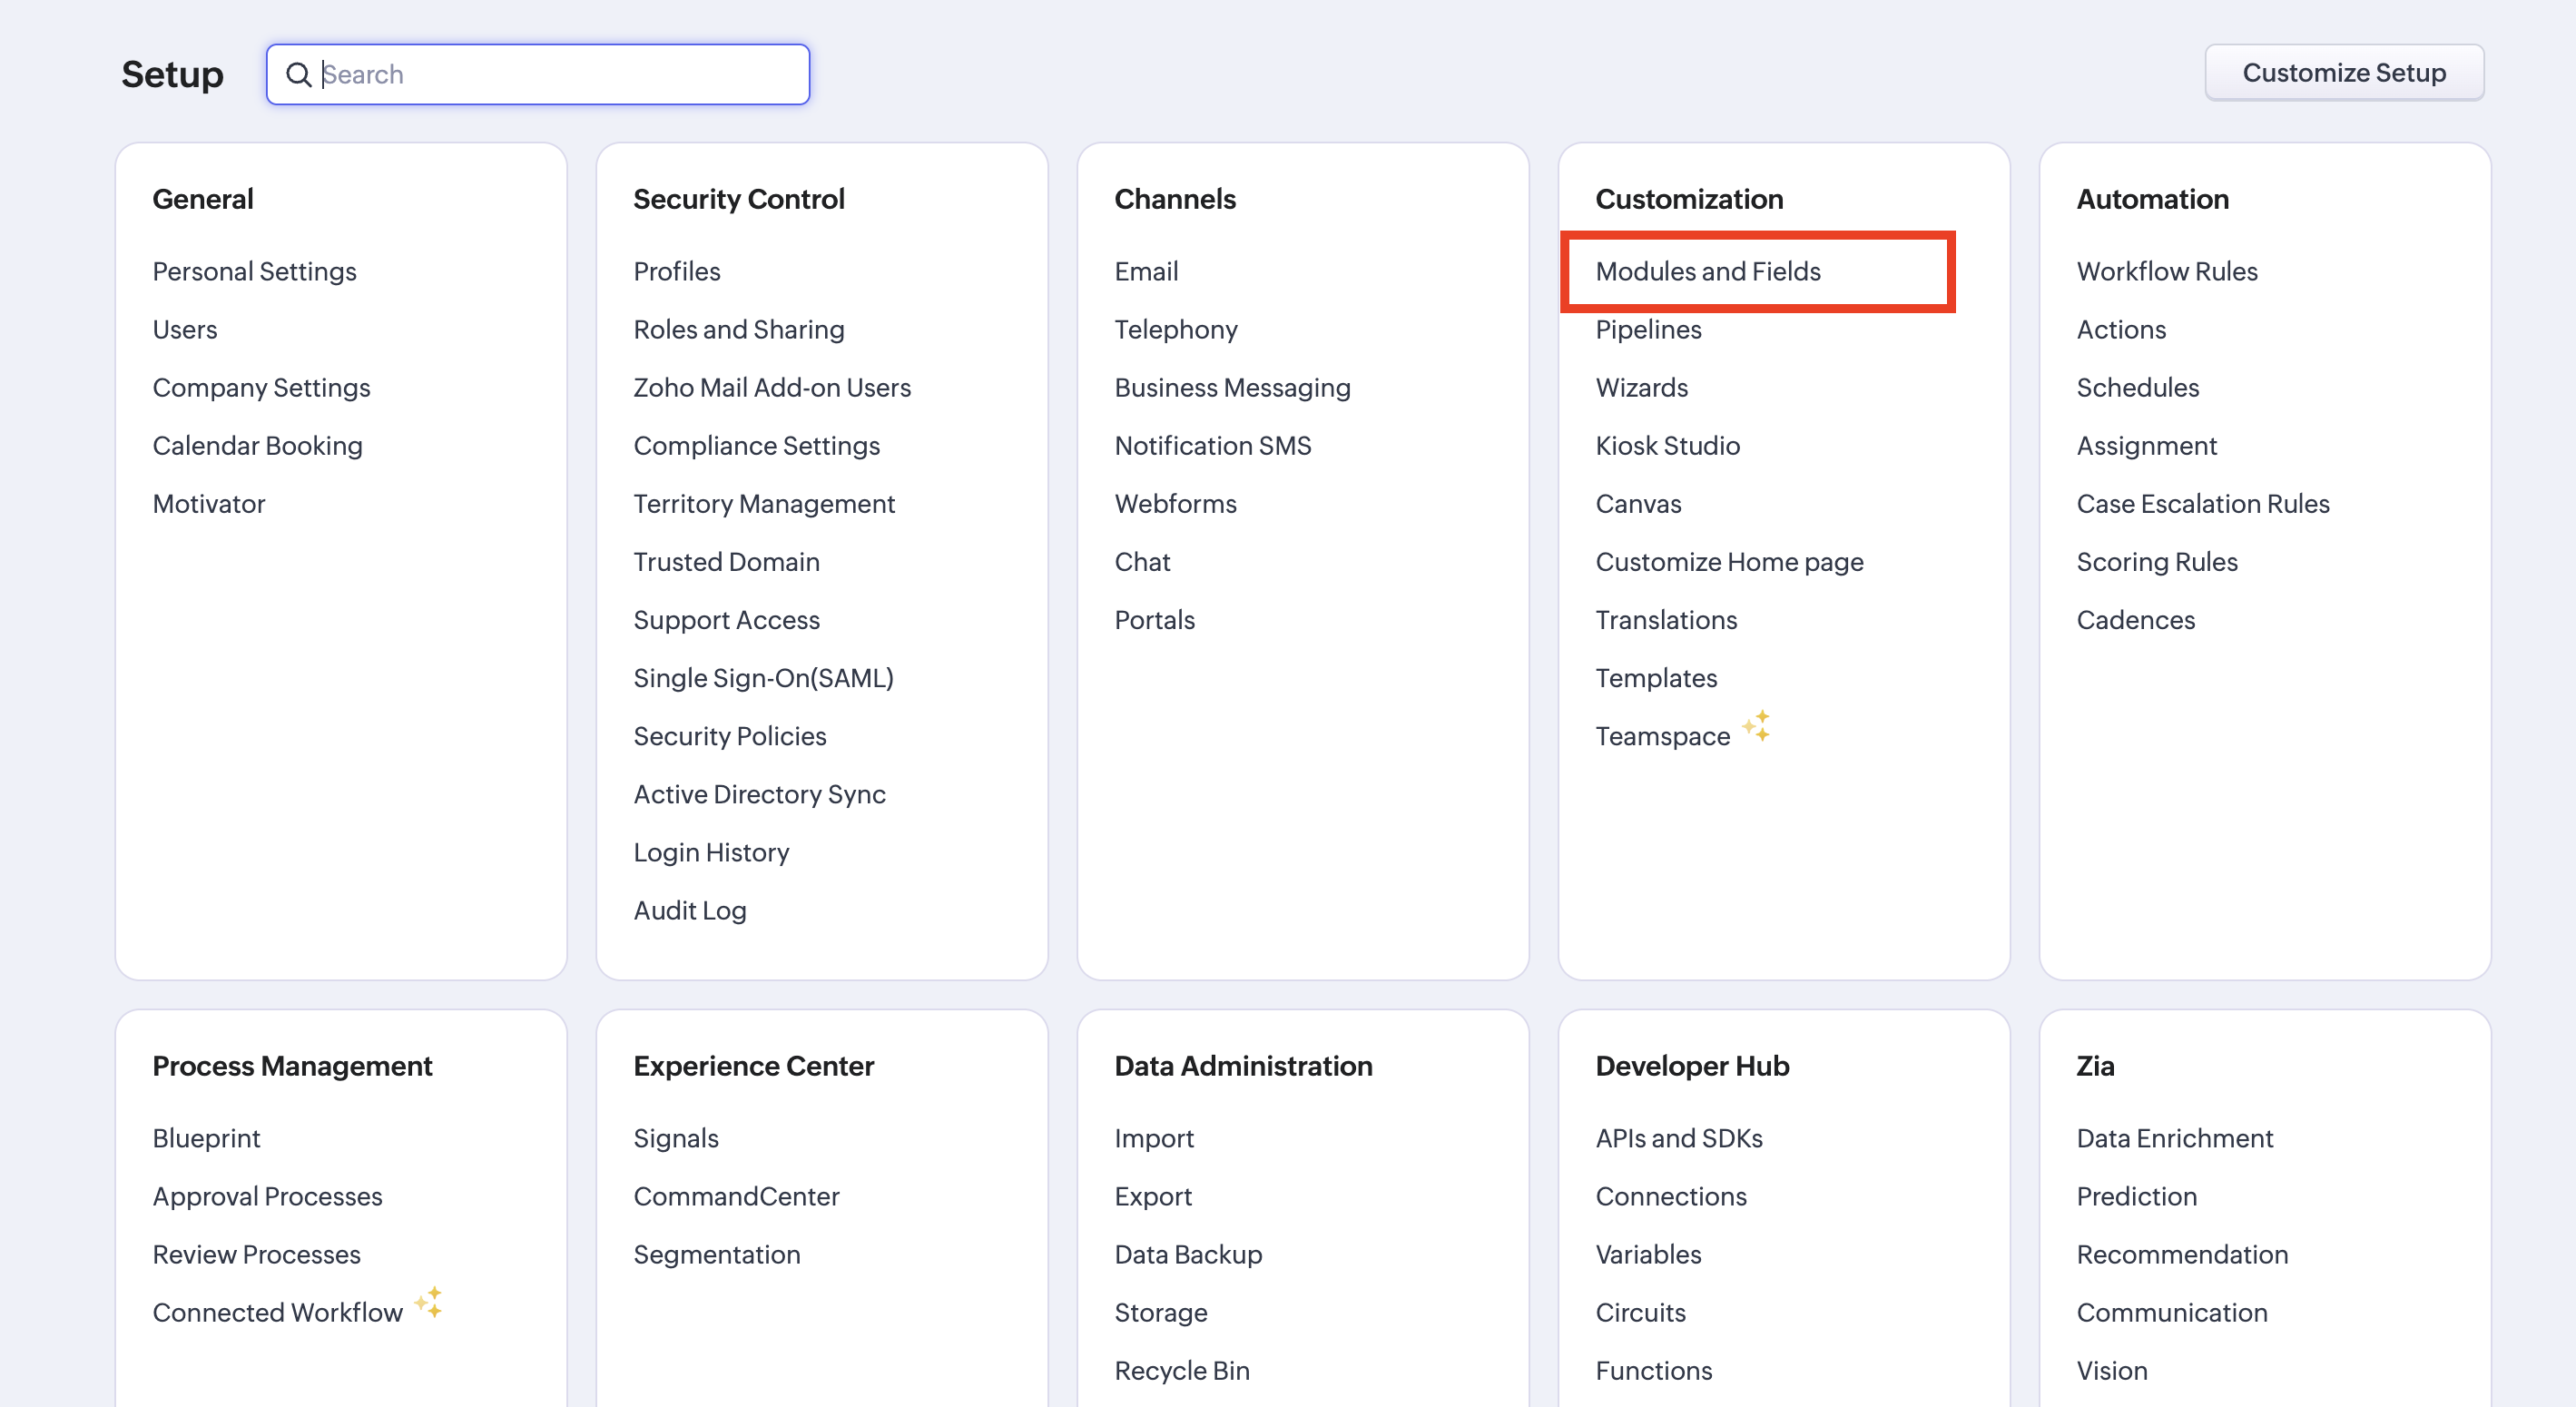Open the Audit Log
The height and width of the screenshot is (1407, 2576).
689,910
